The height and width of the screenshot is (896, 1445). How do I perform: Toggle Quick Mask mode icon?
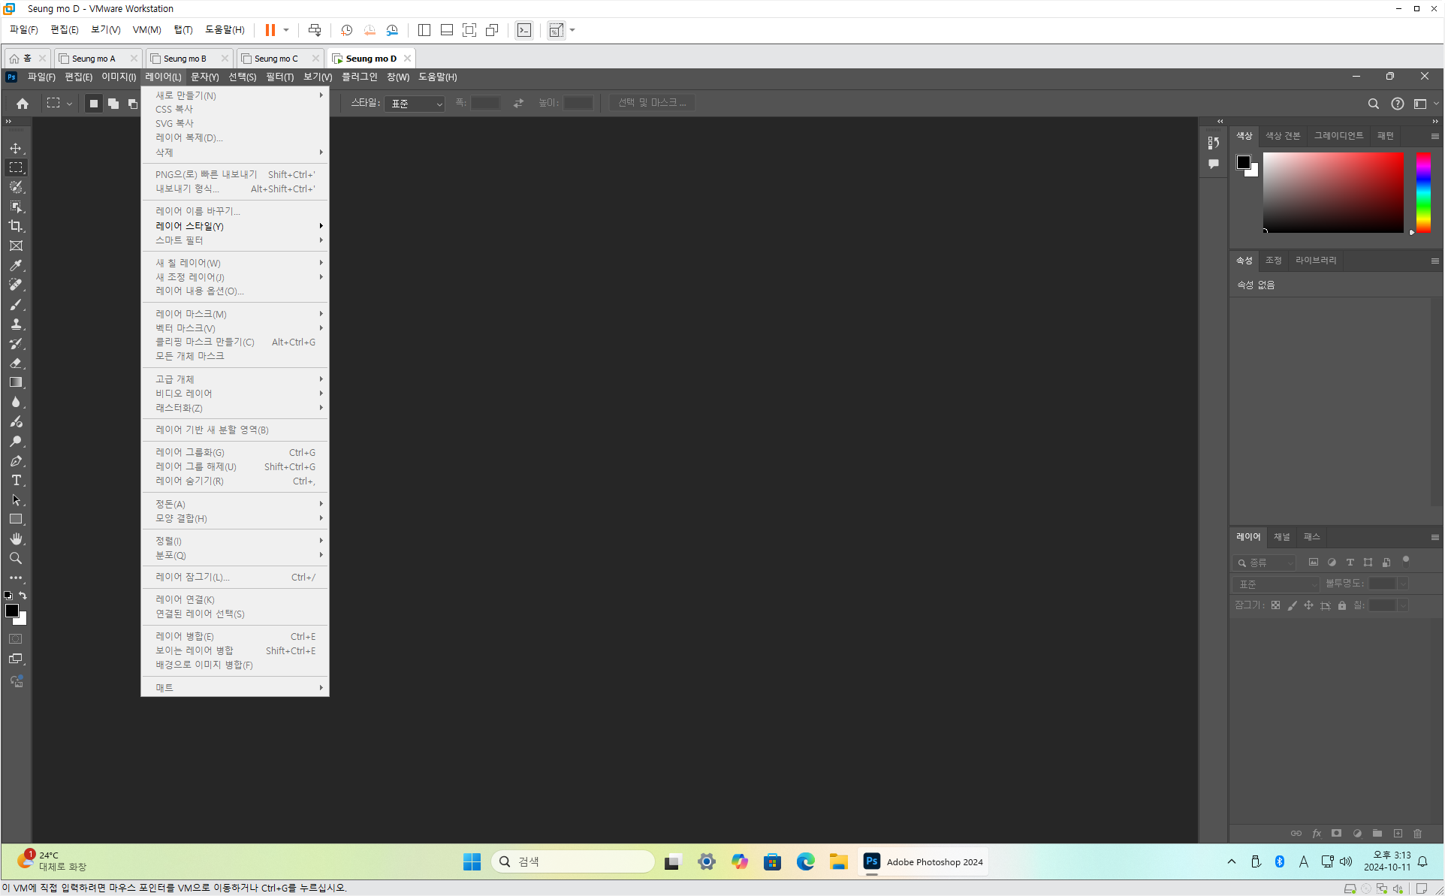tap(16, 639)
